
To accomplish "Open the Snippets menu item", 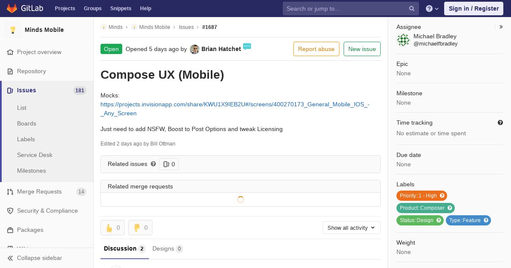I will click(121, 9).
